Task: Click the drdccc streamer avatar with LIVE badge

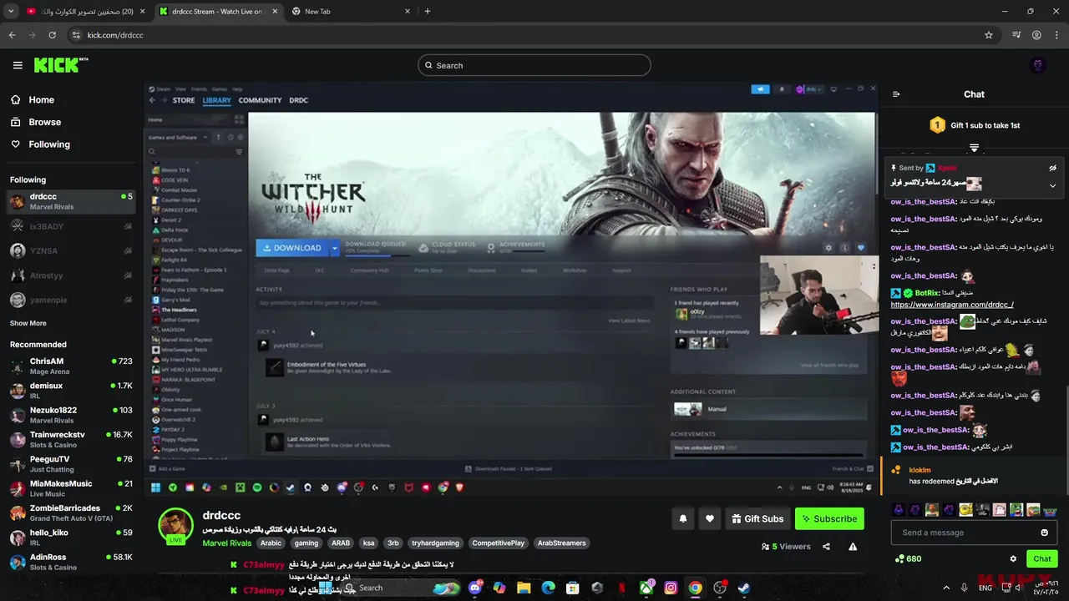Action: 175,526
